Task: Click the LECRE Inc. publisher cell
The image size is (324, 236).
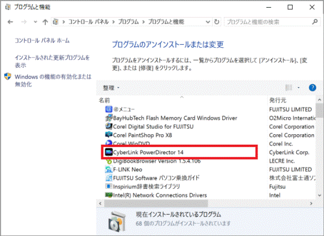Action: [282, 161]
